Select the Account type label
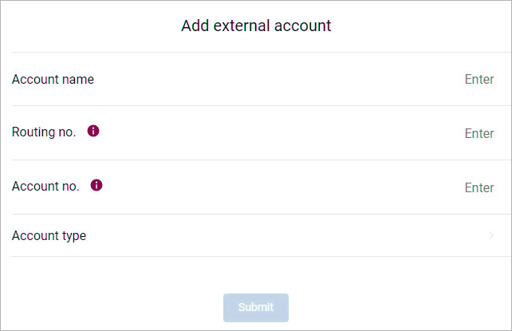The height and width of the screenshot is (331, 512). [49, 235]
